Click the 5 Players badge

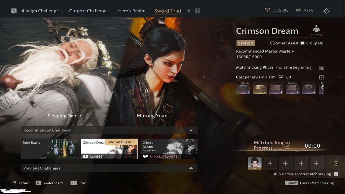pyautogui.click(x=246, y=43)
